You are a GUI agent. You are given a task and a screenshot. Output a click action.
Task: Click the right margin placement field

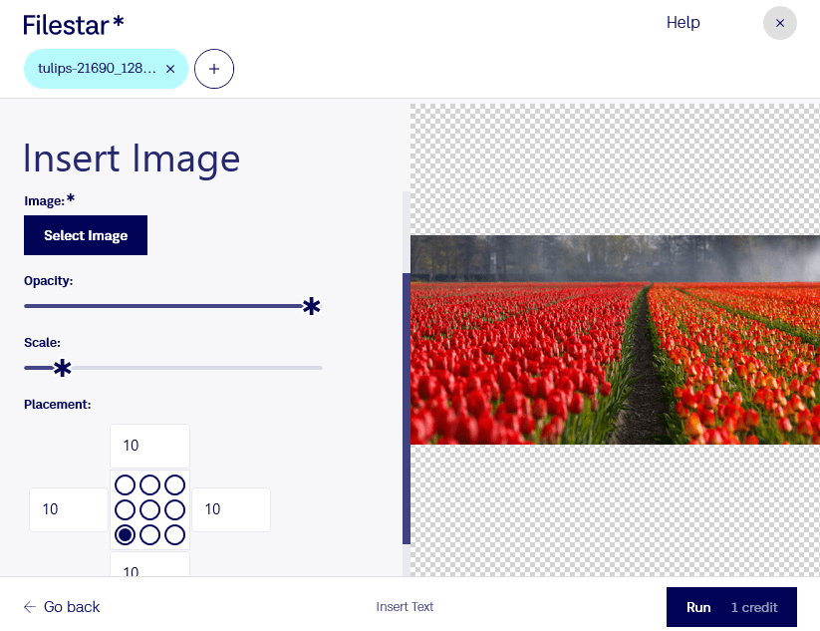(x=231, y=509)
